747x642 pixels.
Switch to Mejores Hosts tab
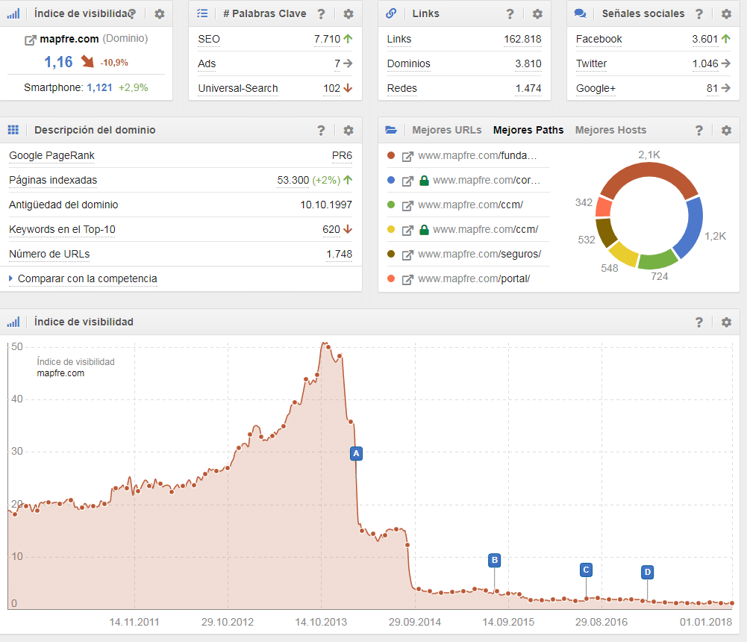[610, 130]
